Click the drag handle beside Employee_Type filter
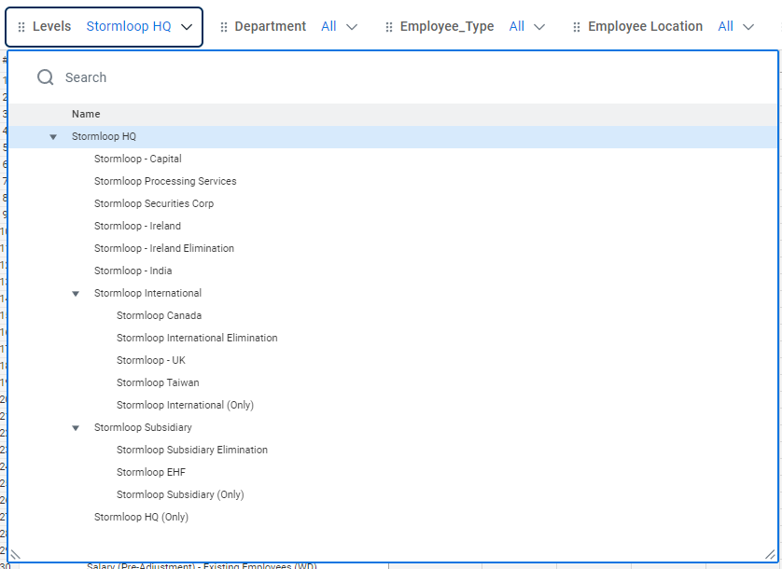Viewport: 782px width, 569px height. (x=388, y=26)
